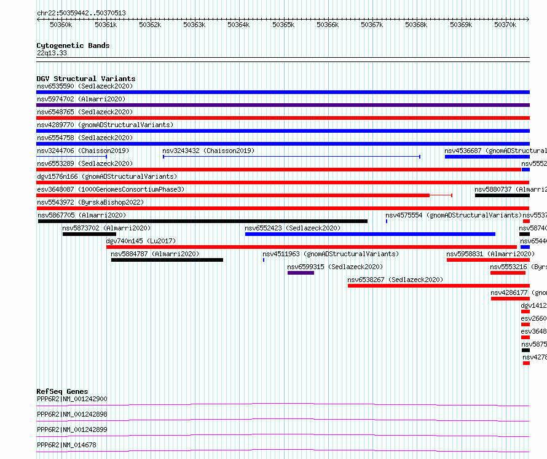
Task: Open variant nsv6553289 (Sedlazeck2020) label
Action: pyautogui.click(x=85, y=163)
